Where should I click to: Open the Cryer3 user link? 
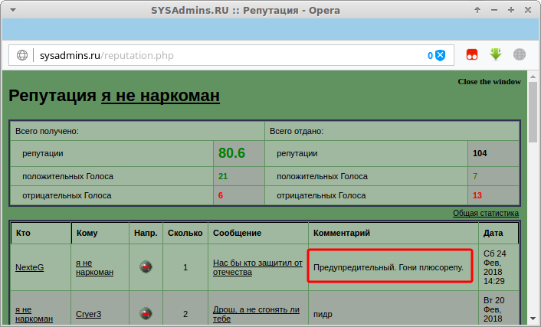tap(89, 314)
